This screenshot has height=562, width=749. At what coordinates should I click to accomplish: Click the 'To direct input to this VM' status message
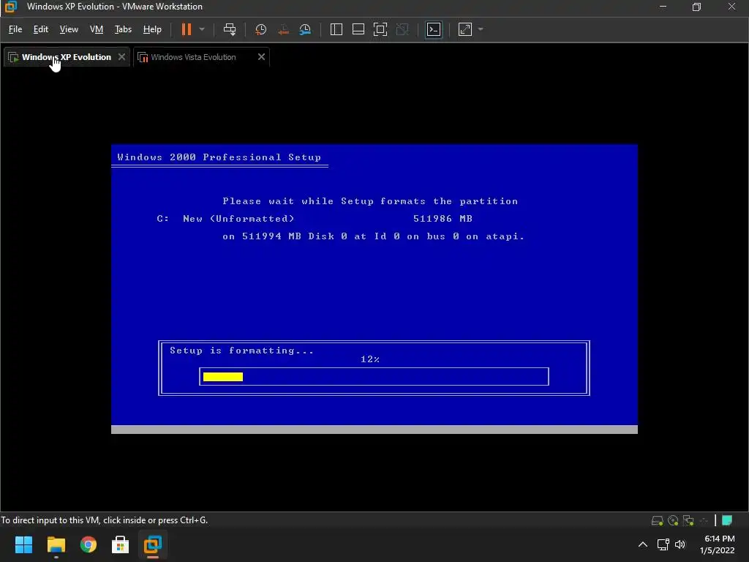click(x=104, y=520)
